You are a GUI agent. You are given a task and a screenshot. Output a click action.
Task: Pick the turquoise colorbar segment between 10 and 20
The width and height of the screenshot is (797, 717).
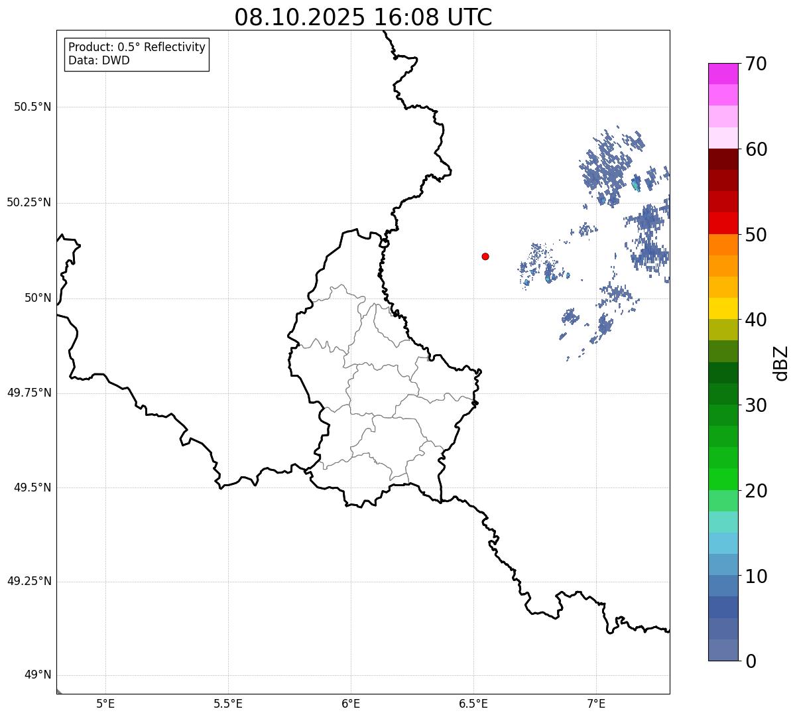click(723, 522)
